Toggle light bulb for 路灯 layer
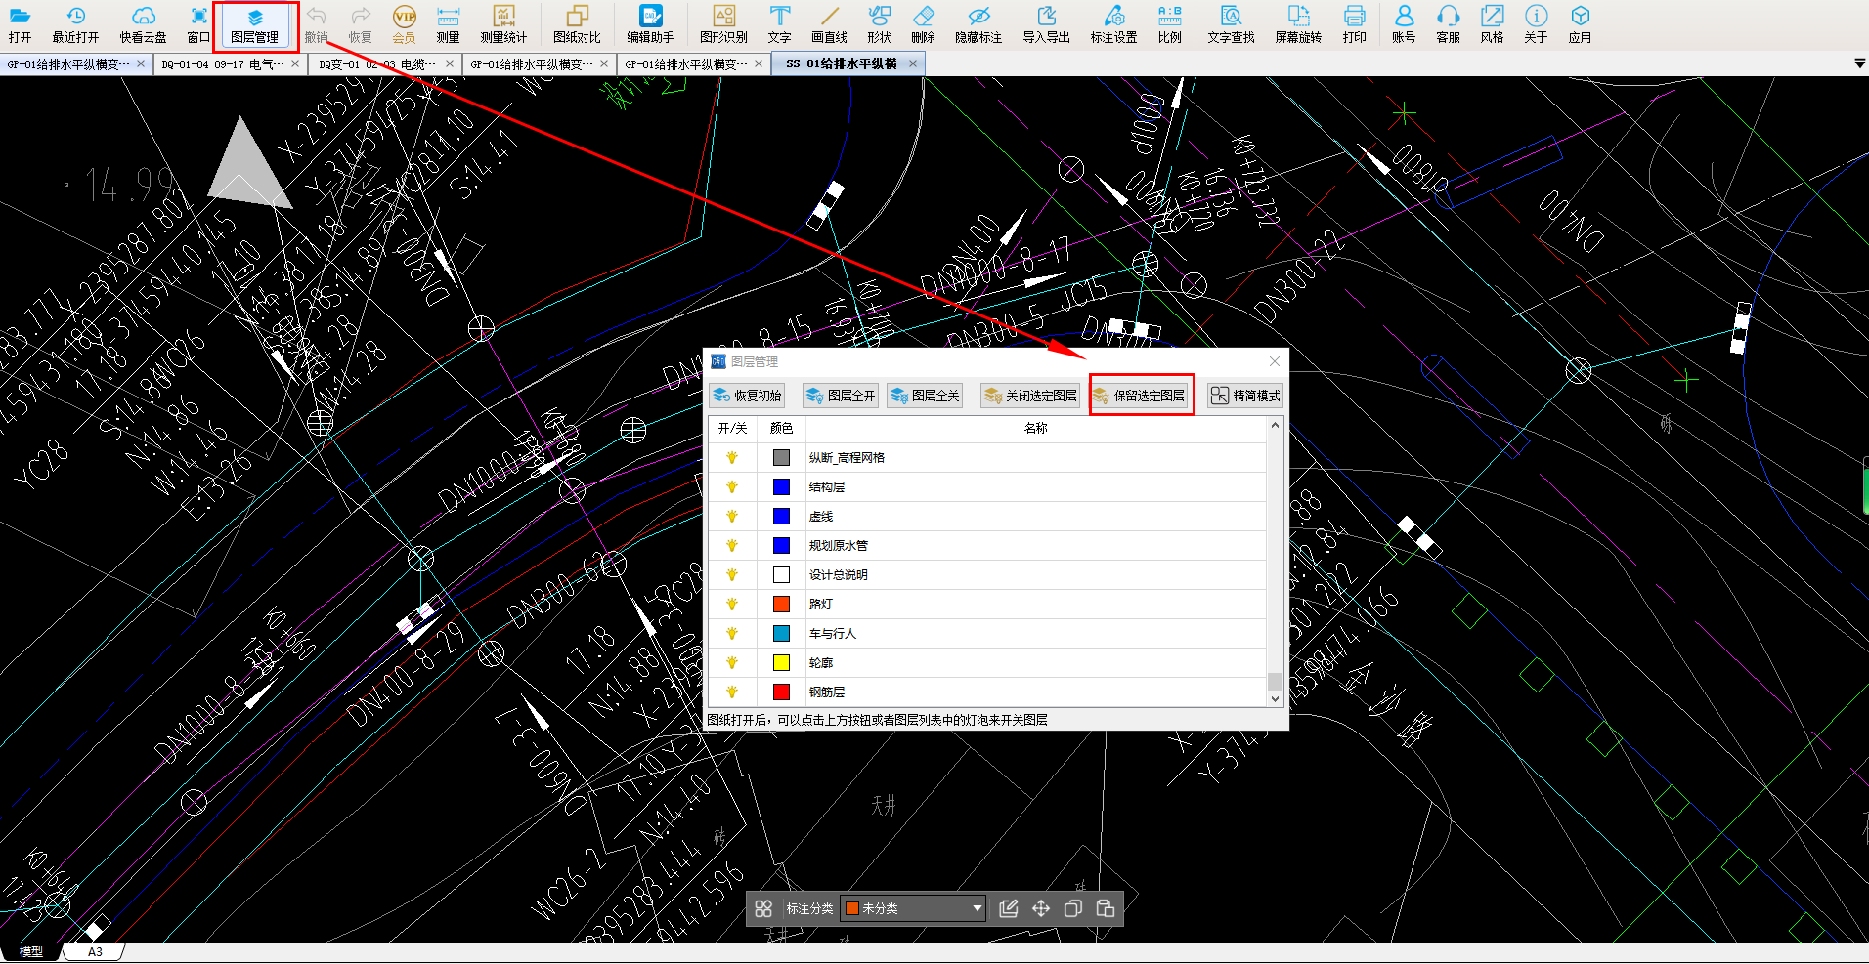 tap(732, 605)
